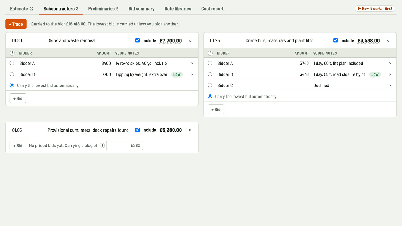Delete Bidder C who declined
The image size is (402, 226).
click(x=390, y=85)
